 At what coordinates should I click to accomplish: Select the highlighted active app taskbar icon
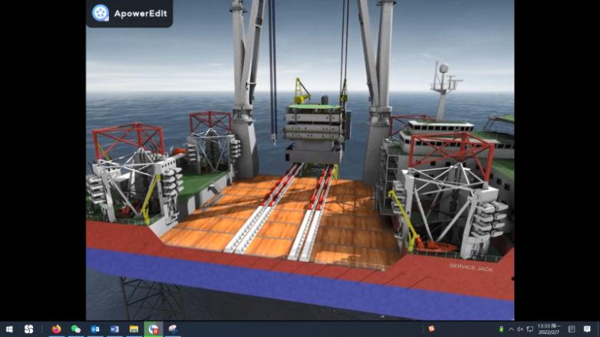coord(153,329)
